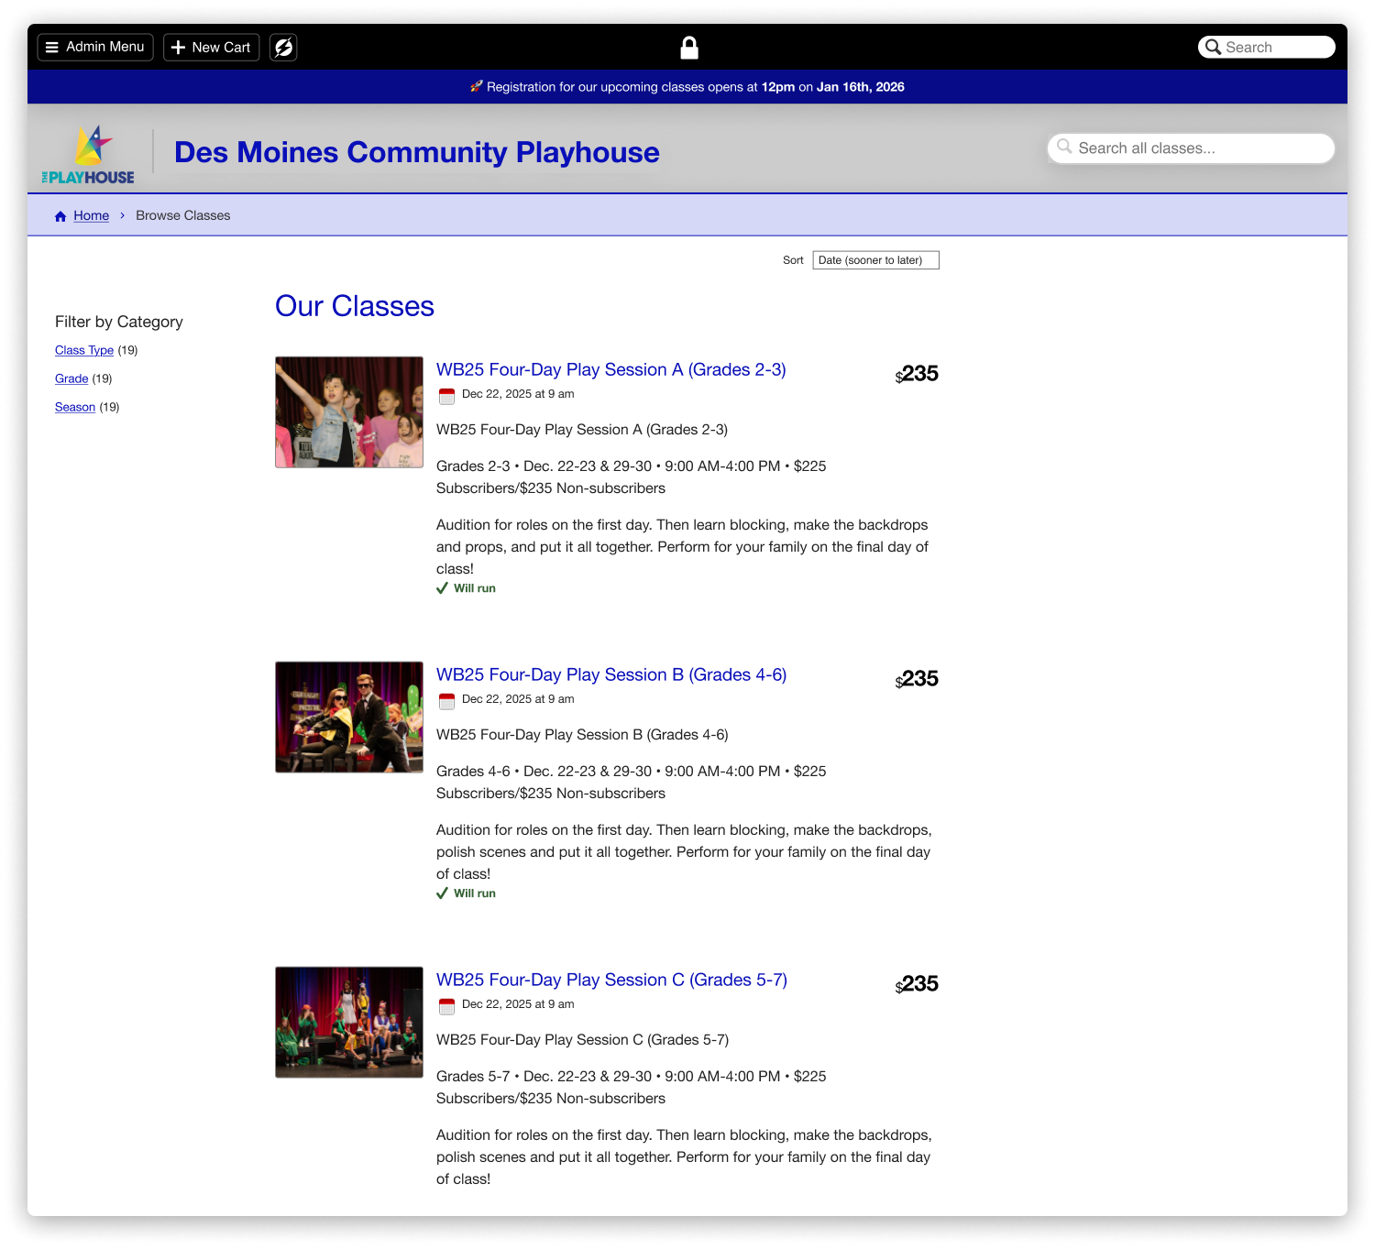
Task: Click the calendar icon beside Session A's date
Action: pos(446,396)
